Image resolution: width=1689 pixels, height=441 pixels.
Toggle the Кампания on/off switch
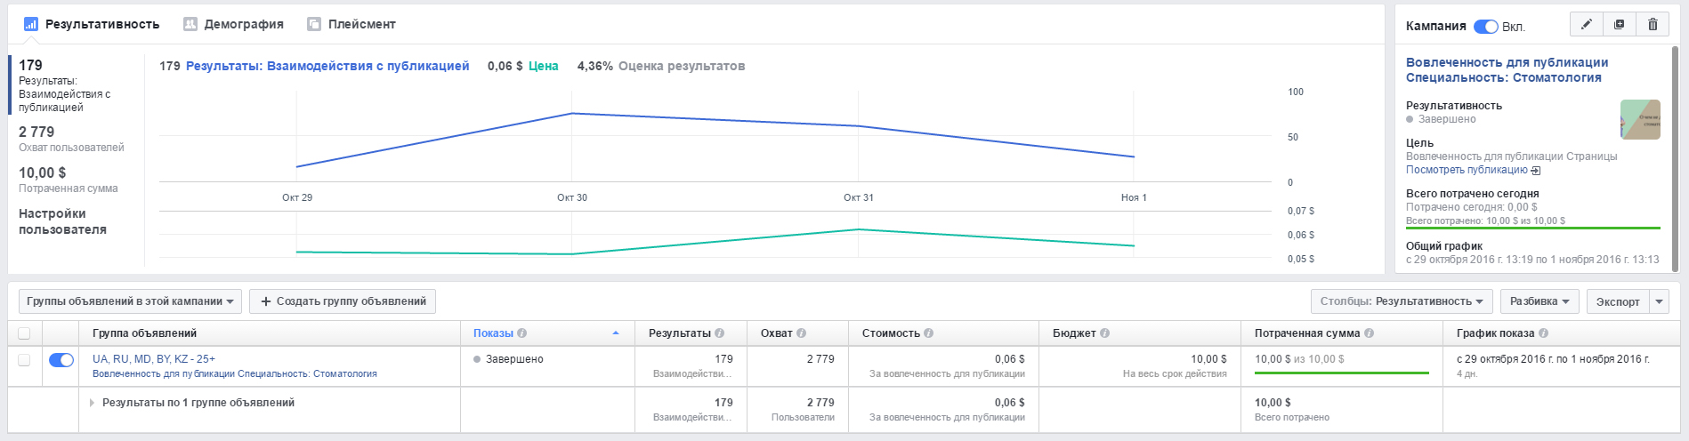pos(1485,27)
